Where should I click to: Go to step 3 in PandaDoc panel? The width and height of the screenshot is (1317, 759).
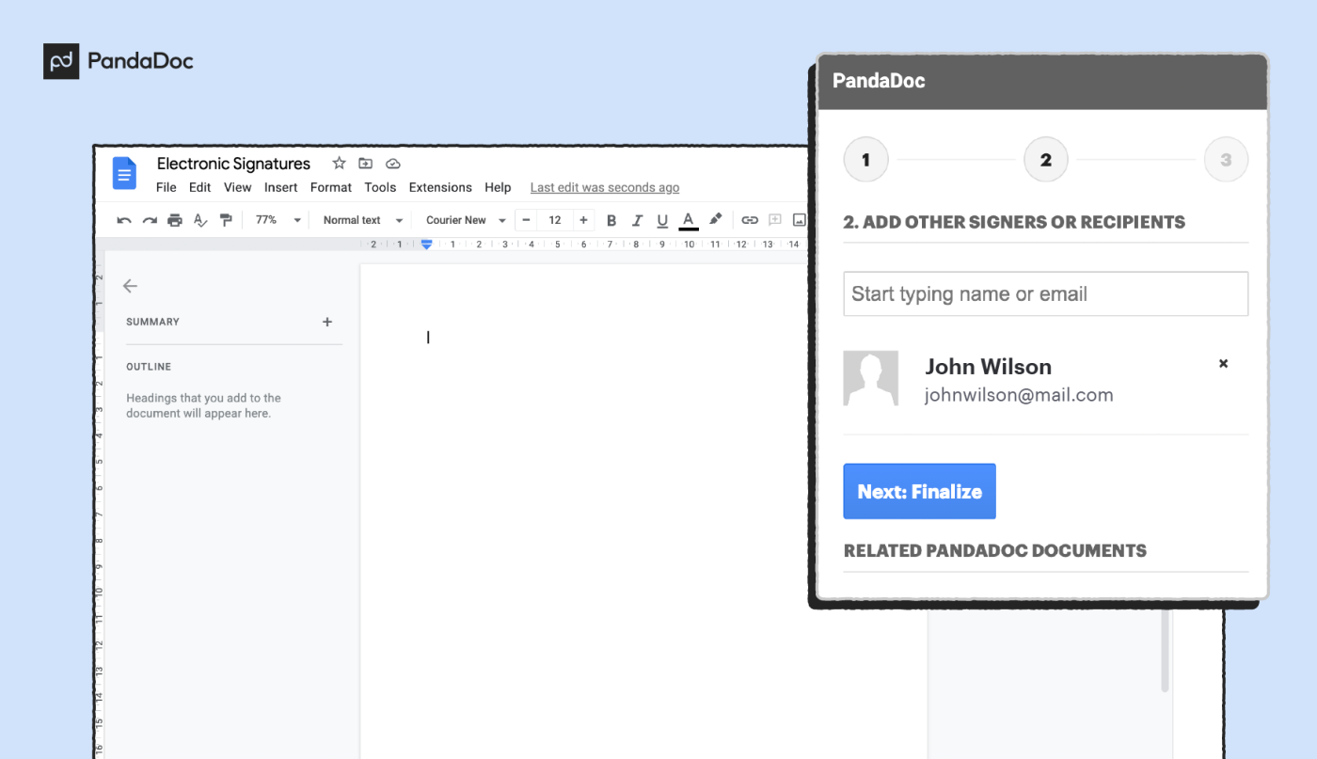coord(1226,160)
